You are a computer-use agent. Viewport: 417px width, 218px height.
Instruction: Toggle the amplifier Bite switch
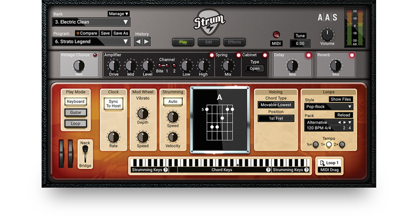[160, 66]
